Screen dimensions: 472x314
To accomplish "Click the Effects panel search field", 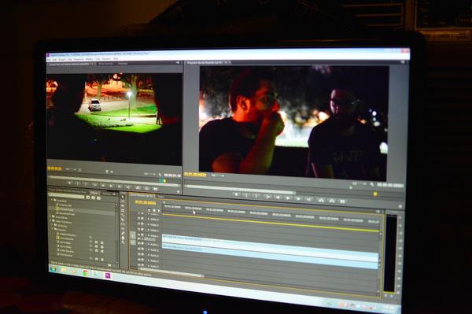I will point(66,197).
